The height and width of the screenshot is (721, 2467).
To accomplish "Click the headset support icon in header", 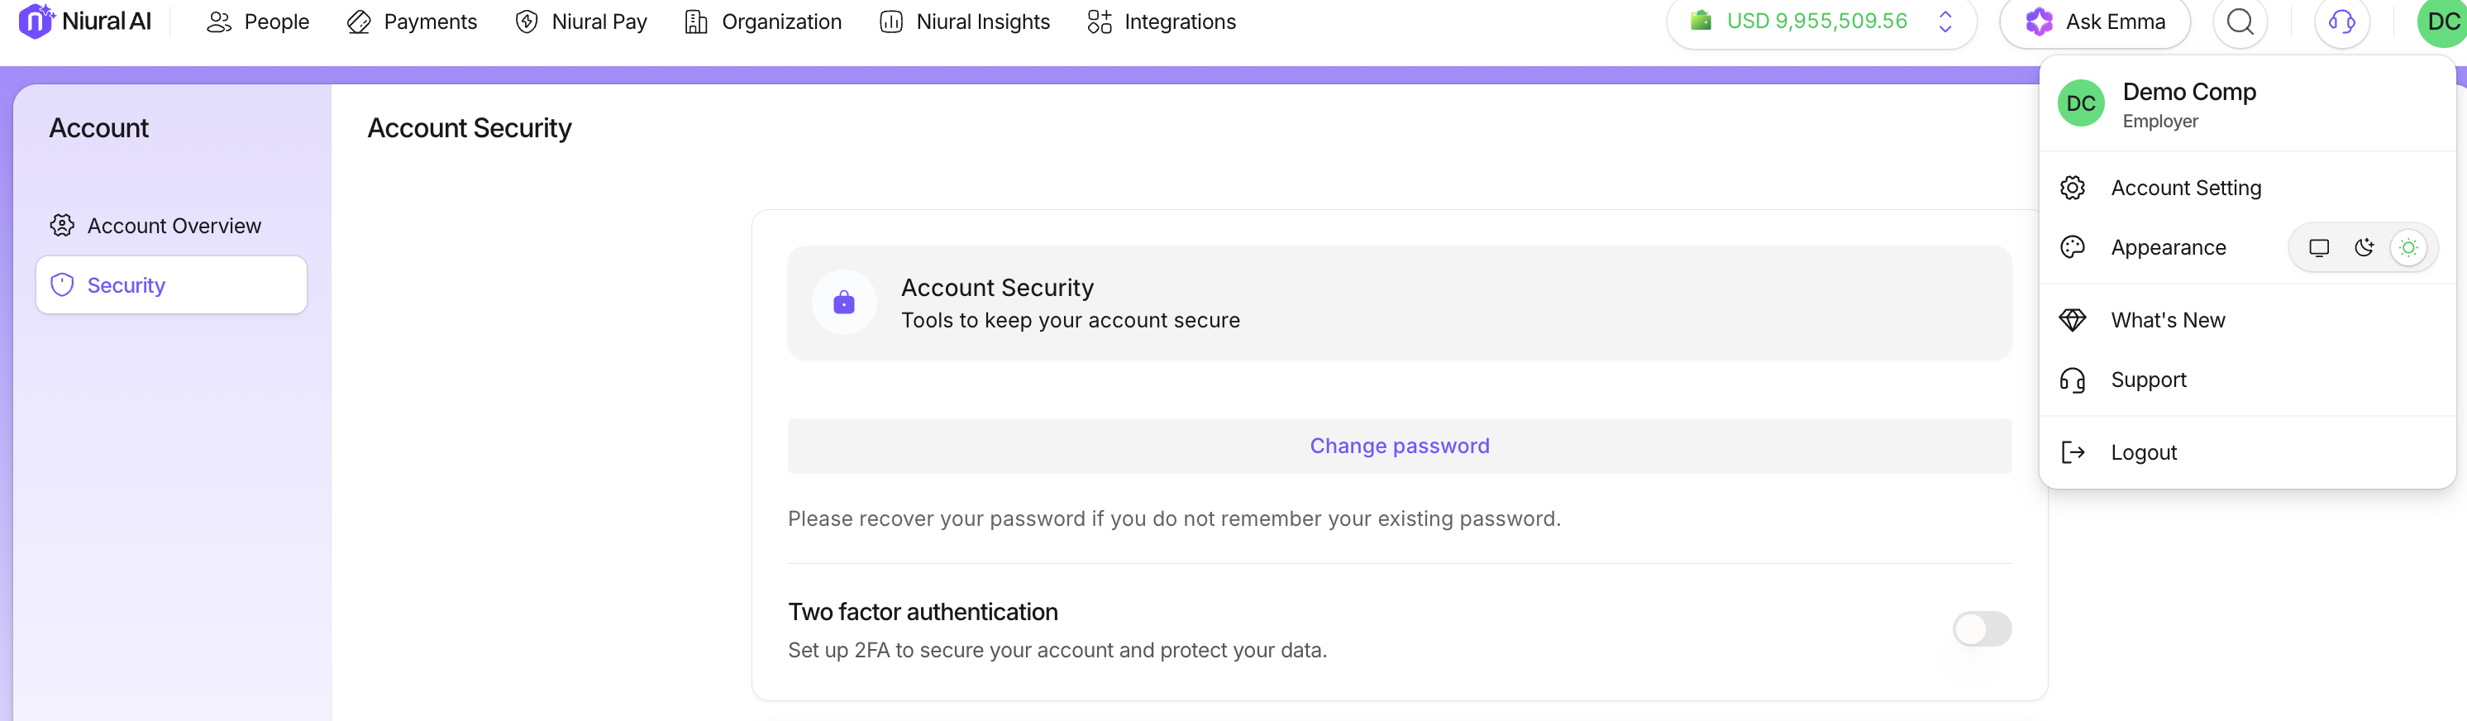I will (2341, 21).
